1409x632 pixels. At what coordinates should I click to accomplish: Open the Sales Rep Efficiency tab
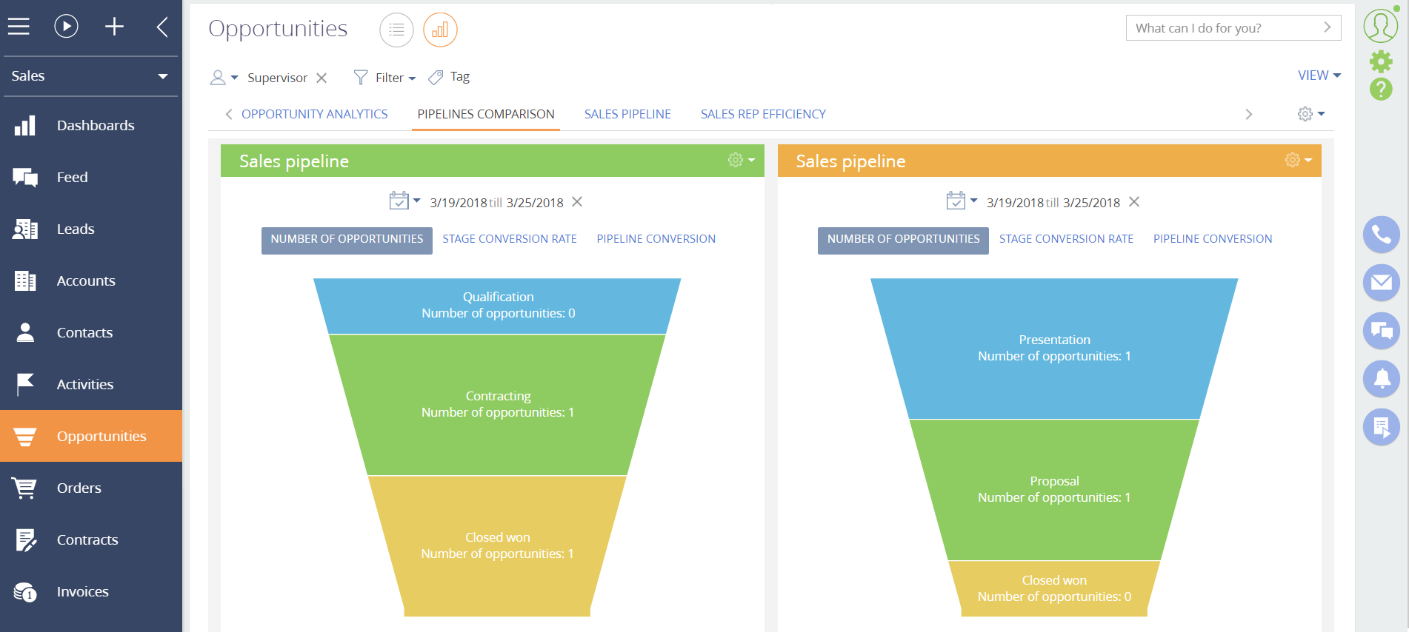pos(762,114)
